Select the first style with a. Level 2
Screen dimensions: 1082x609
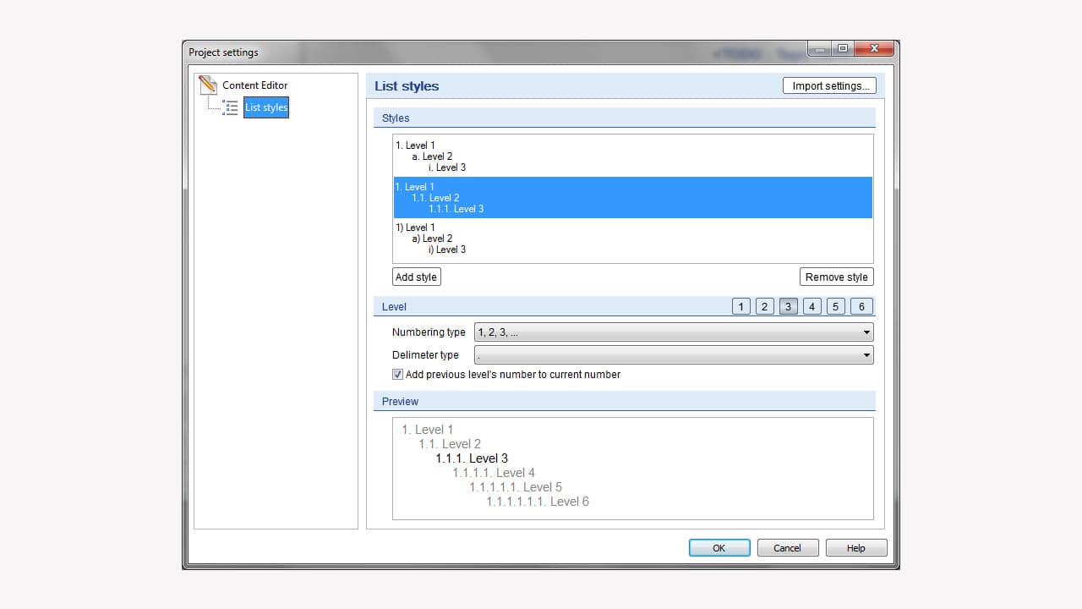coord(632,156)
